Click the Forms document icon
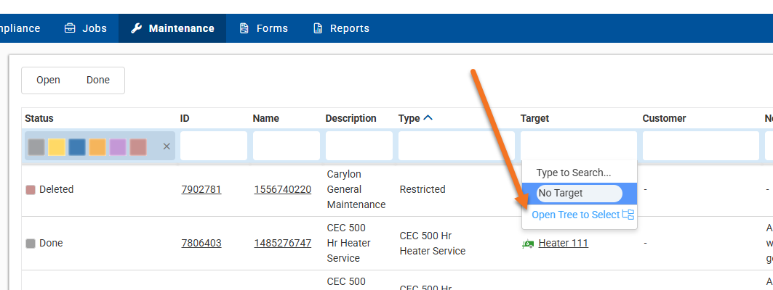773x290 pixels. 244,28
